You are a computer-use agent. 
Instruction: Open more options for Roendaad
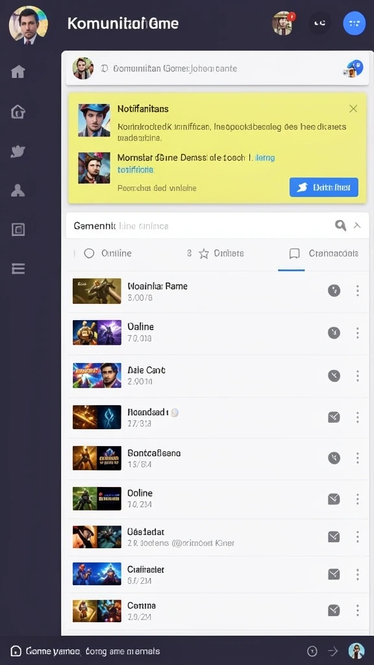coord(358,418)
